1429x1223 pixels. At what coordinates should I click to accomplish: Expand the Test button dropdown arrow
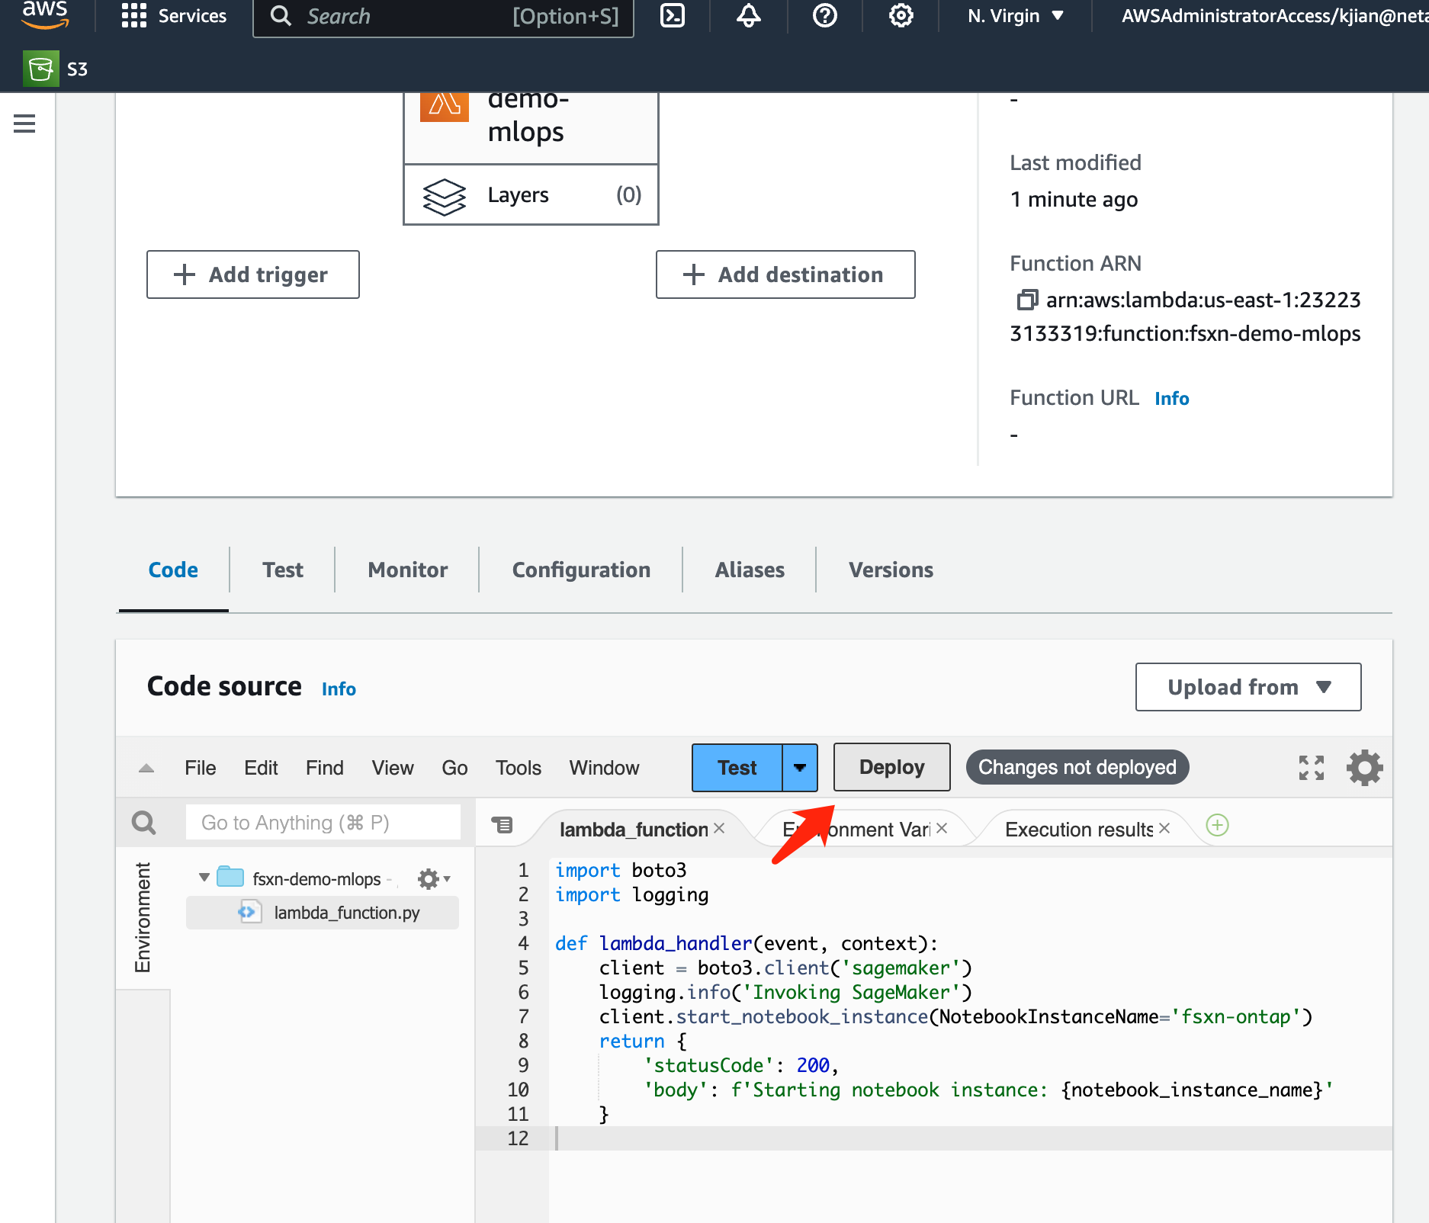point(799,767)
